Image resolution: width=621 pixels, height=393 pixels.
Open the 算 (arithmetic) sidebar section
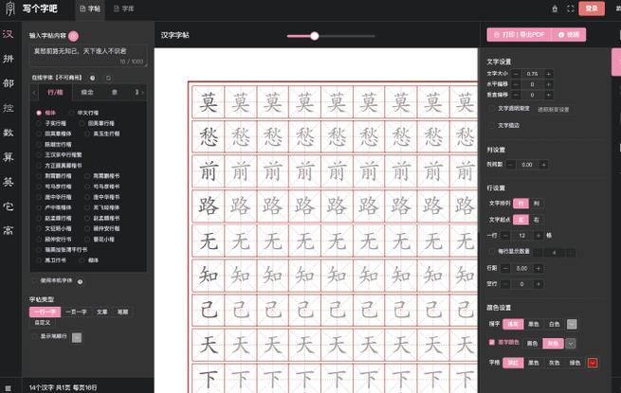(8, 156)
